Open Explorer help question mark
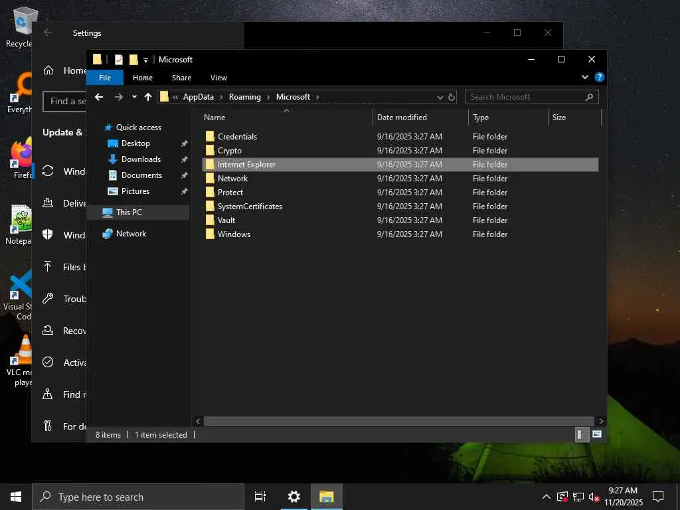Image resolution: width=680 pixels, height=510 pixels. point(600,77)
